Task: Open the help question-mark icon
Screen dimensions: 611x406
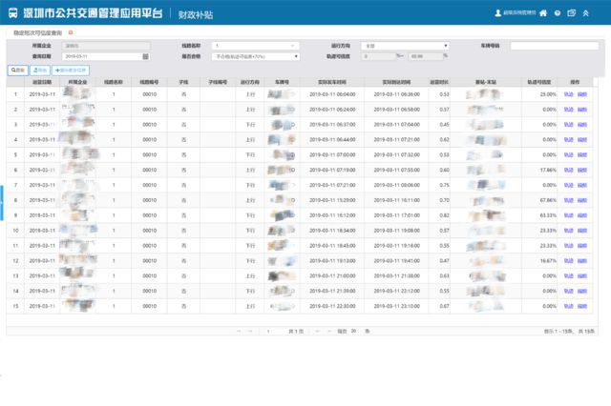Action: 558,13
